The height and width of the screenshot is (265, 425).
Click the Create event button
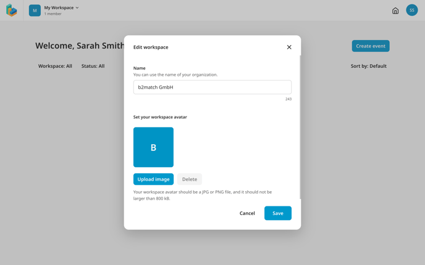[x=371, y=46]
